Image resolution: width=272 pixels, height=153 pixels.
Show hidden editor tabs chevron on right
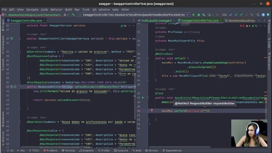[x=259, y=20]
